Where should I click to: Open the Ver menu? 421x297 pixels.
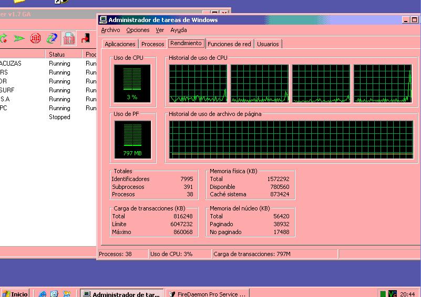pos(160,30)
